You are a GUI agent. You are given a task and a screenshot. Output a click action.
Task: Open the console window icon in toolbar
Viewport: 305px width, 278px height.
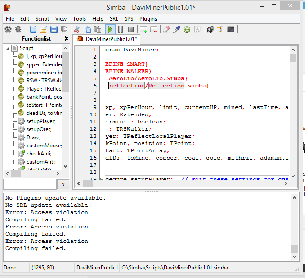[231, 29]
